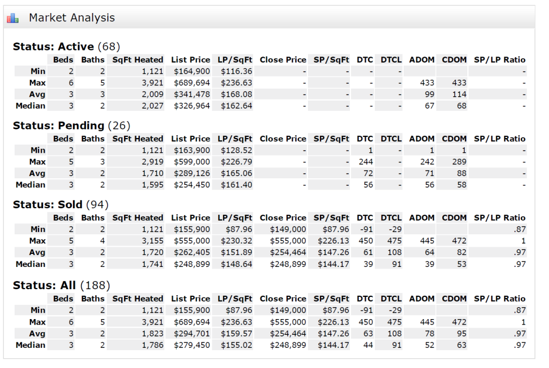Select the Status: All (188) heading
Screen dimensions: 549x368
(x=61, y=285)
